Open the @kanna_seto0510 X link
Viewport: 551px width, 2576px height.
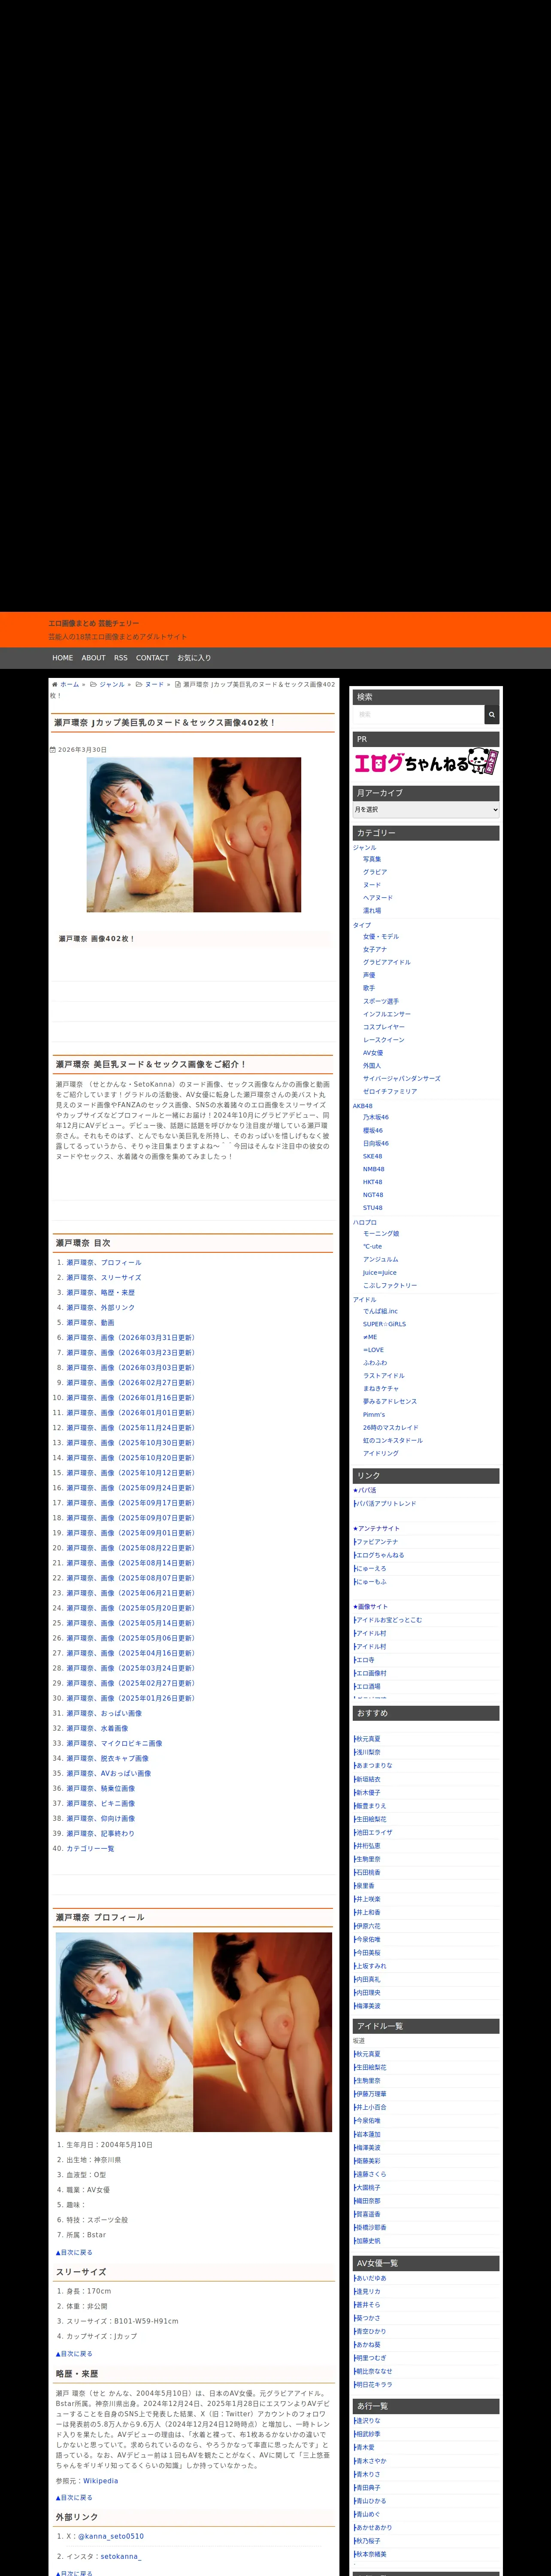pyautogui.click(x=111, y=2536)
